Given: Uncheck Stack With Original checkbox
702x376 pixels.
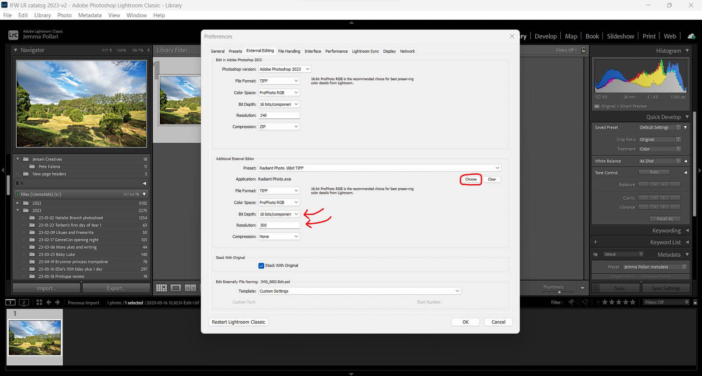Looking at the screenshot, I should tap(261, 265).
